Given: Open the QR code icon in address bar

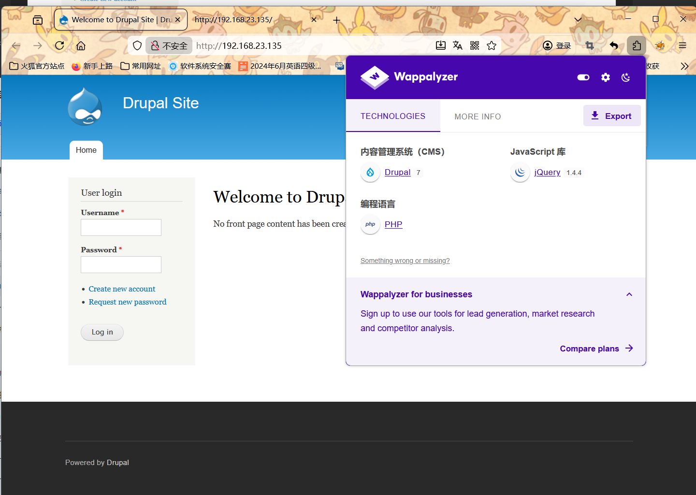Looking at the screenshot, I should pyautogui.click(x=475, y=46).
